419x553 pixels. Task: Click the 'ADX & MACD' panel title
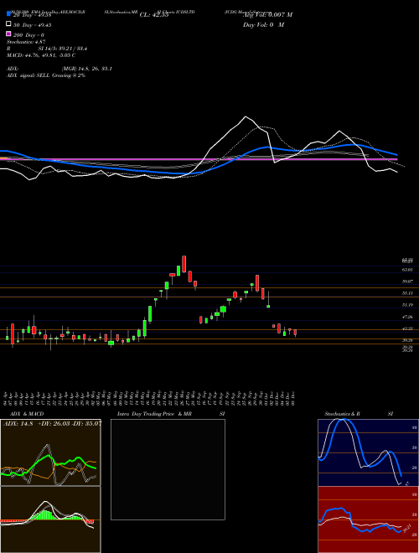[27, 414]
